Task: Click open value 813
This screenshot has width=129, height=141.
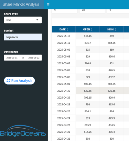Action: click(88, 118)
